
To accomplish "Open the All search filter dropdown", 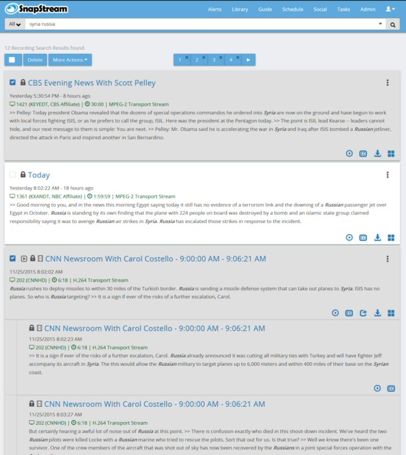I will [x=14, y=24].
